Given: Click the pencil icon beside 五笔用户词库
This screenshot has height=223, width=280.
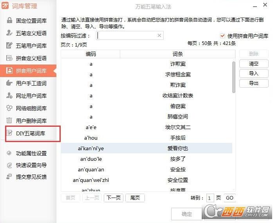Looking at the screenshot, I should (9, 45).
